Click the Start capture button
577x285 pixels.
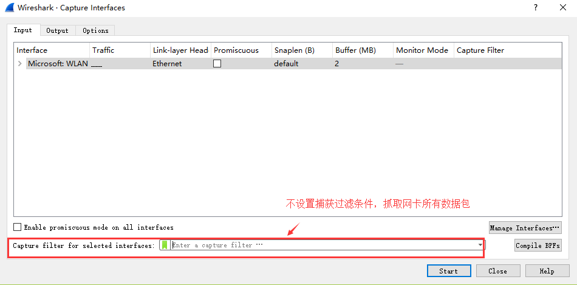click(449, 271)
